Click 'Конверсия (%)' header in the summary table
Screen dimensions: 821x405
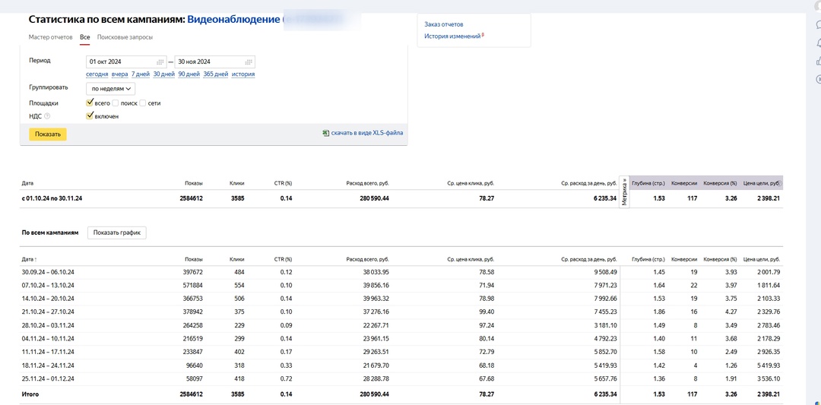tap(720, 184)
